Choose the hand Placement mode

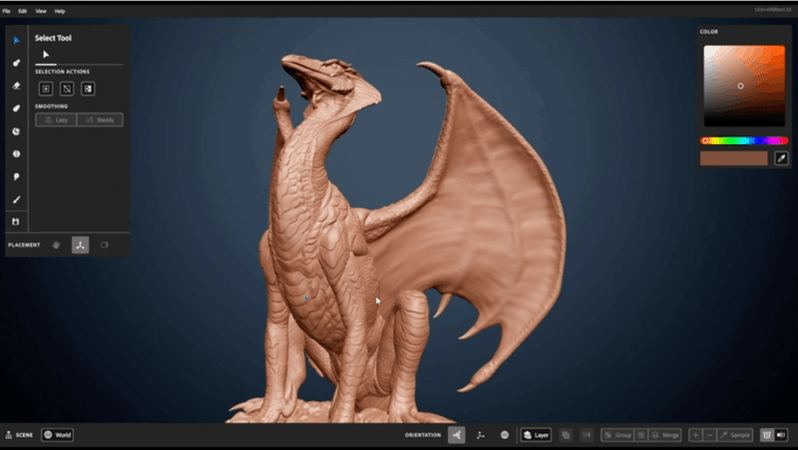tap(57, 245)
